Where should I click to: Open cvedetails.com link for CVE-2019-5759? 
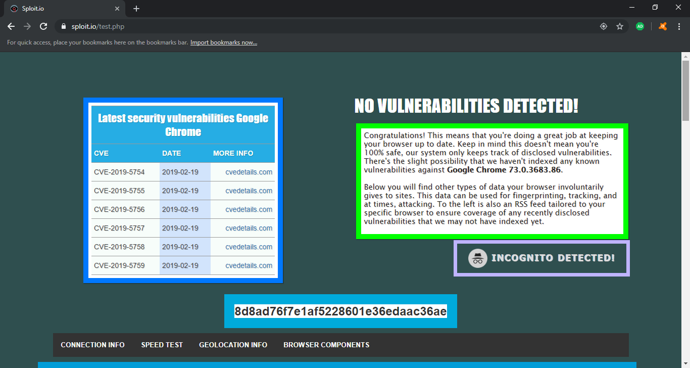coord(249,265)
